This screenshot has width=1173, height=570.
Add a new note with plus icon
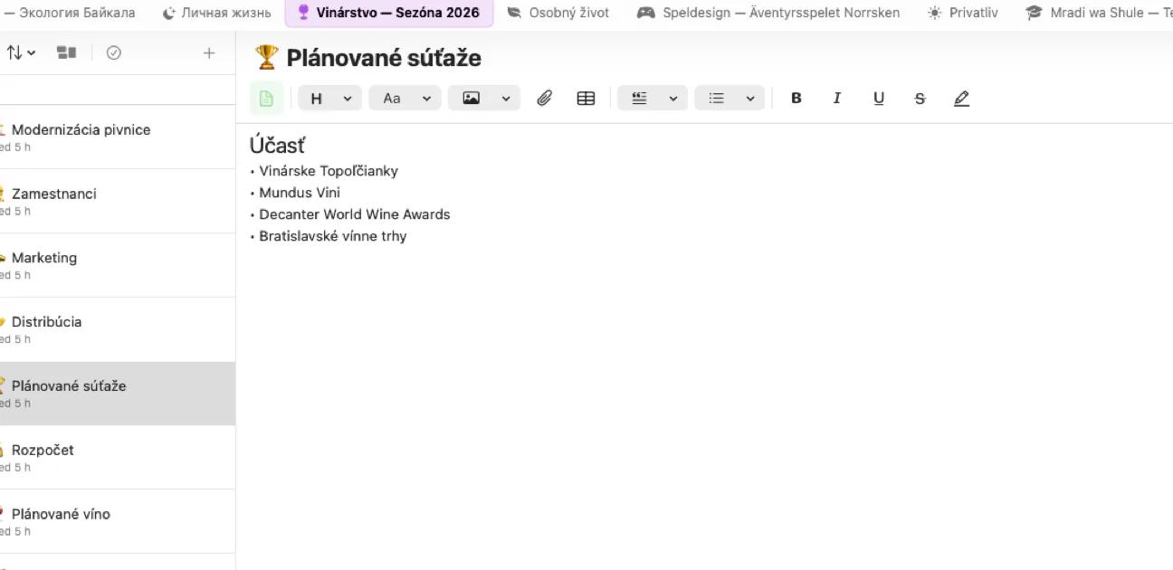(x=209, y=52)
